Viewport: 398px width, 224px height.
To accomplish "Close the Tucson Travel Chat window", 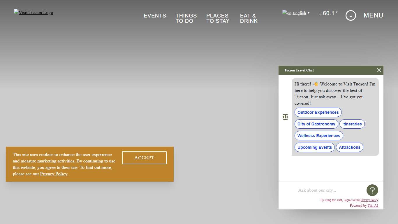I will (x=379, y=70).
